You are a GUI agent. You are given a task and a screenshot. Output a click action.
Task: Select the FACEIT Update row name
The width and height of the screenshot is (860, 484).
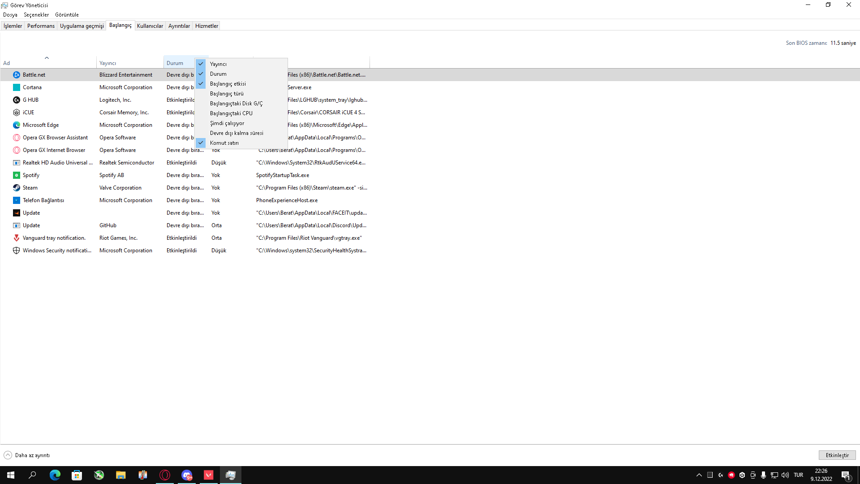pos(31,213)
